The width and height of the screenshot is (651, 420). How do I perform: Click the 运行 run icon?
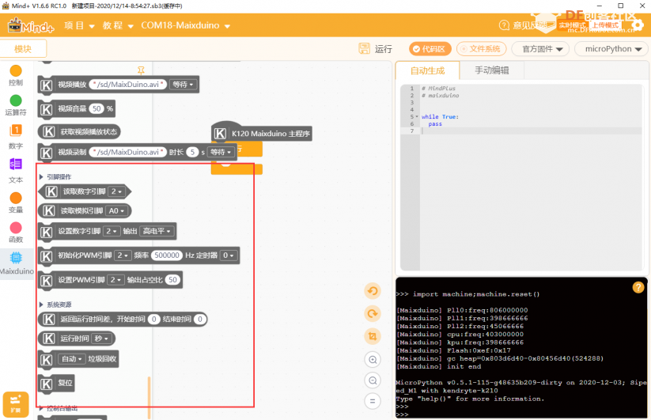(364, 48)
